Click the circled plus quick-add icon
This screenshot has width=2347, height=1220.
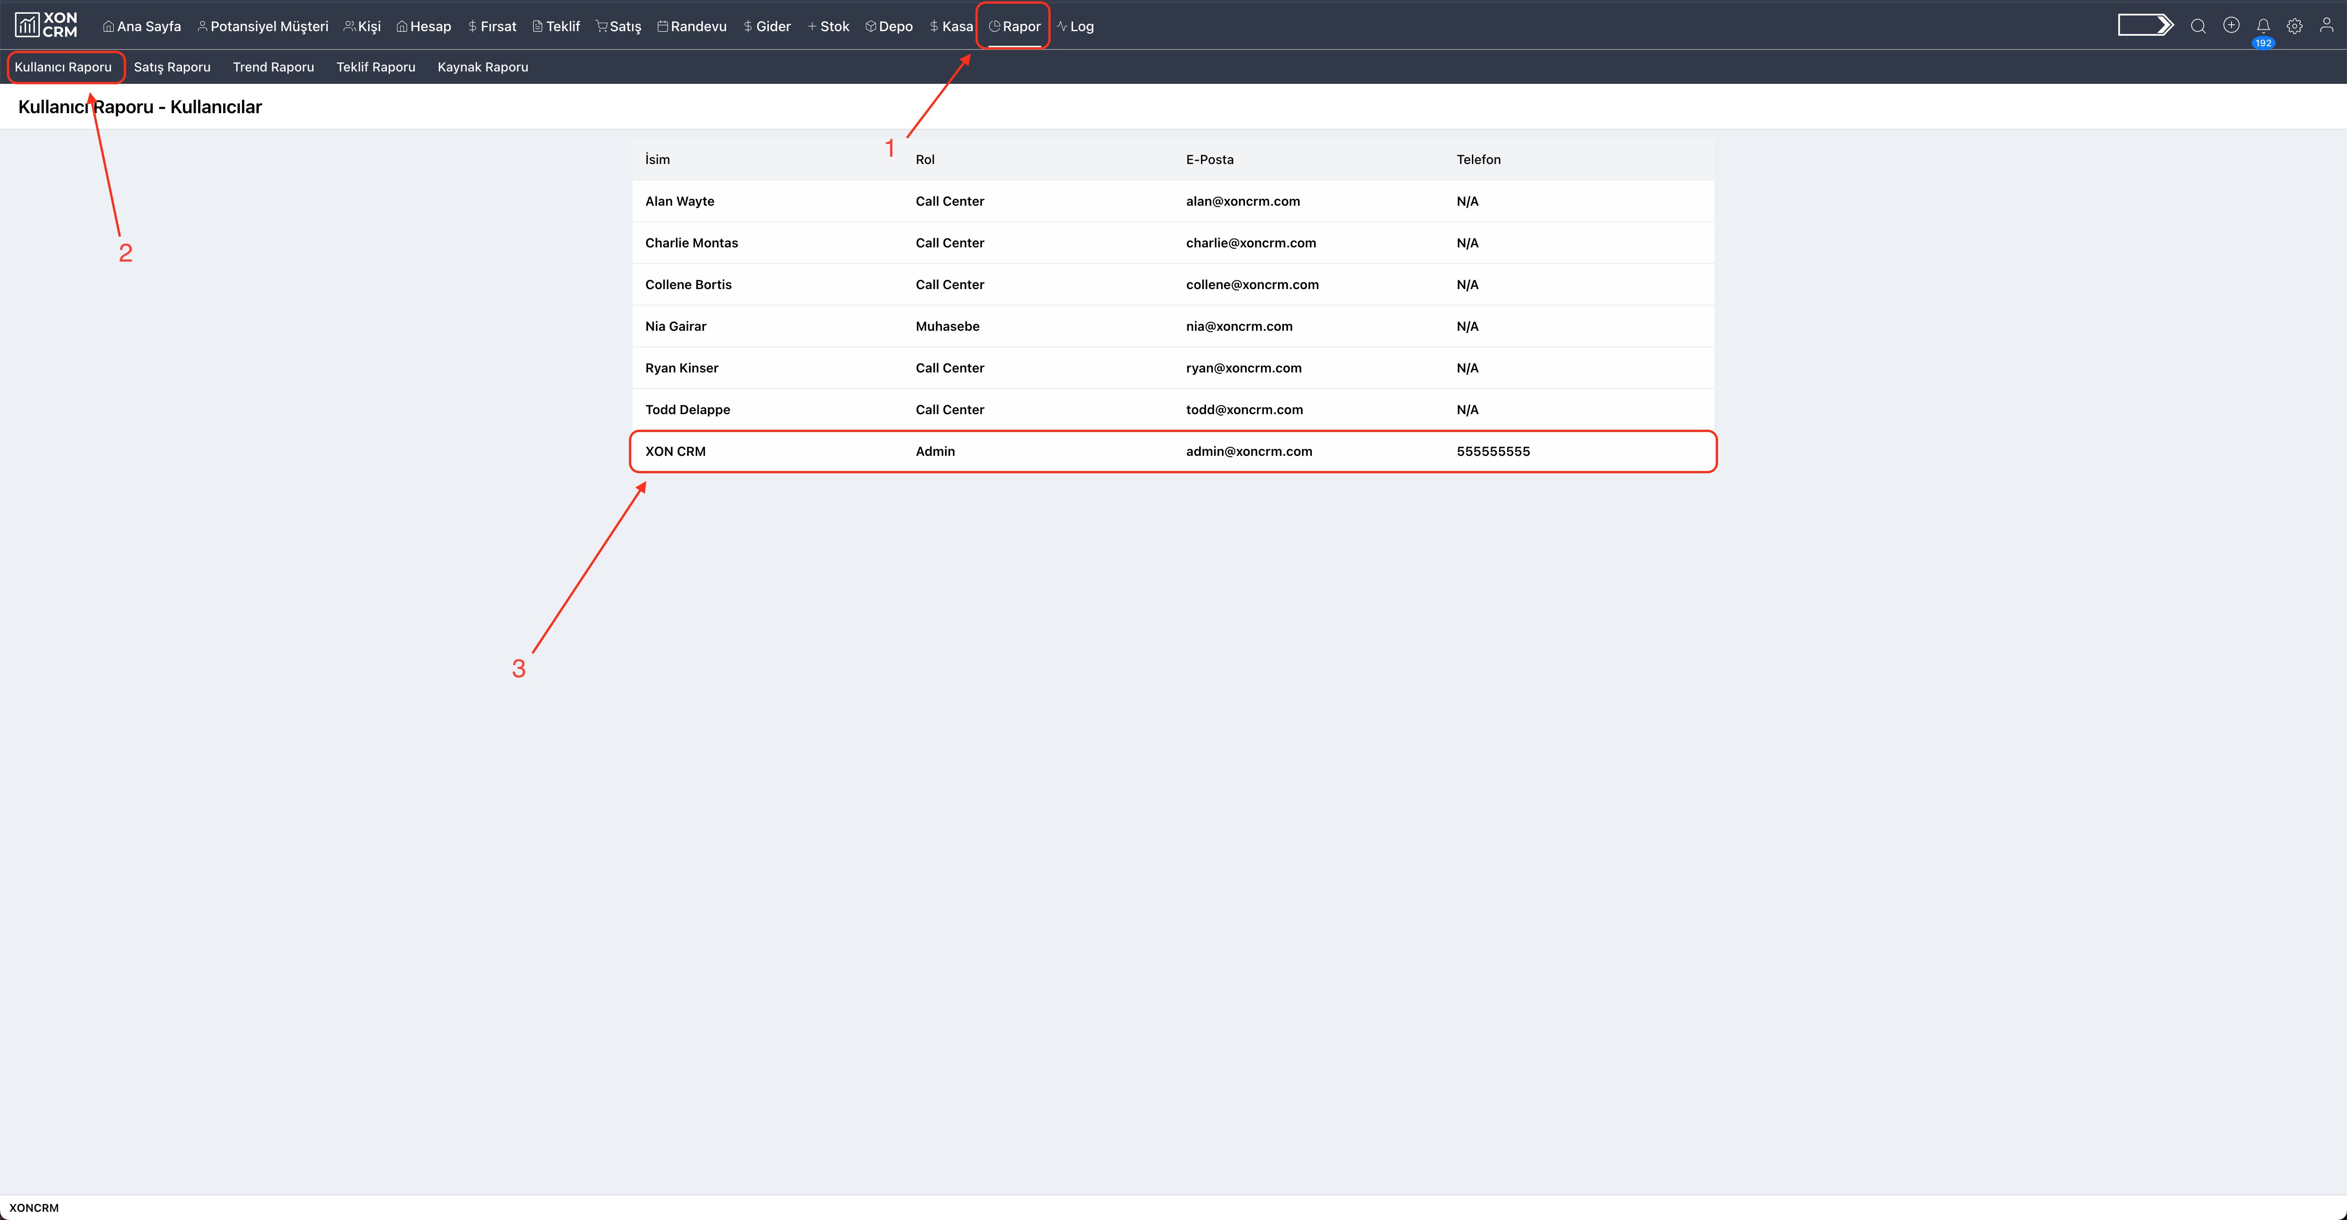[x=2231, y=26]
